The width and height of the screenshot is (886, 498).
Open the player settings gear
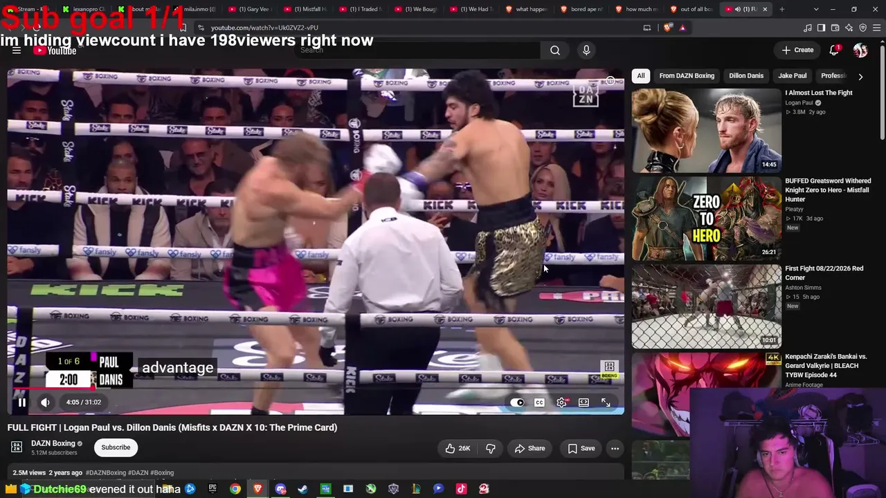(562, 403)
